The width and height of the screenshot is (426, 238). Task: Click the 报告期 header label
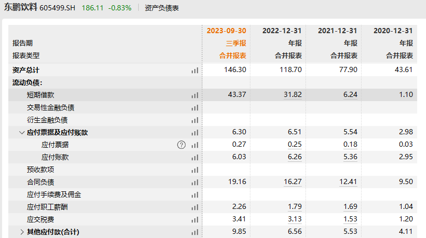[22, 43]
